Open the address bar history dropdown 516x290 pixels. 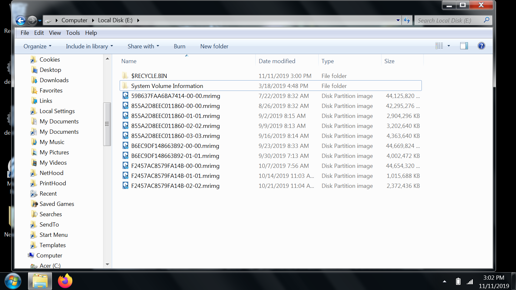point(398,20)
